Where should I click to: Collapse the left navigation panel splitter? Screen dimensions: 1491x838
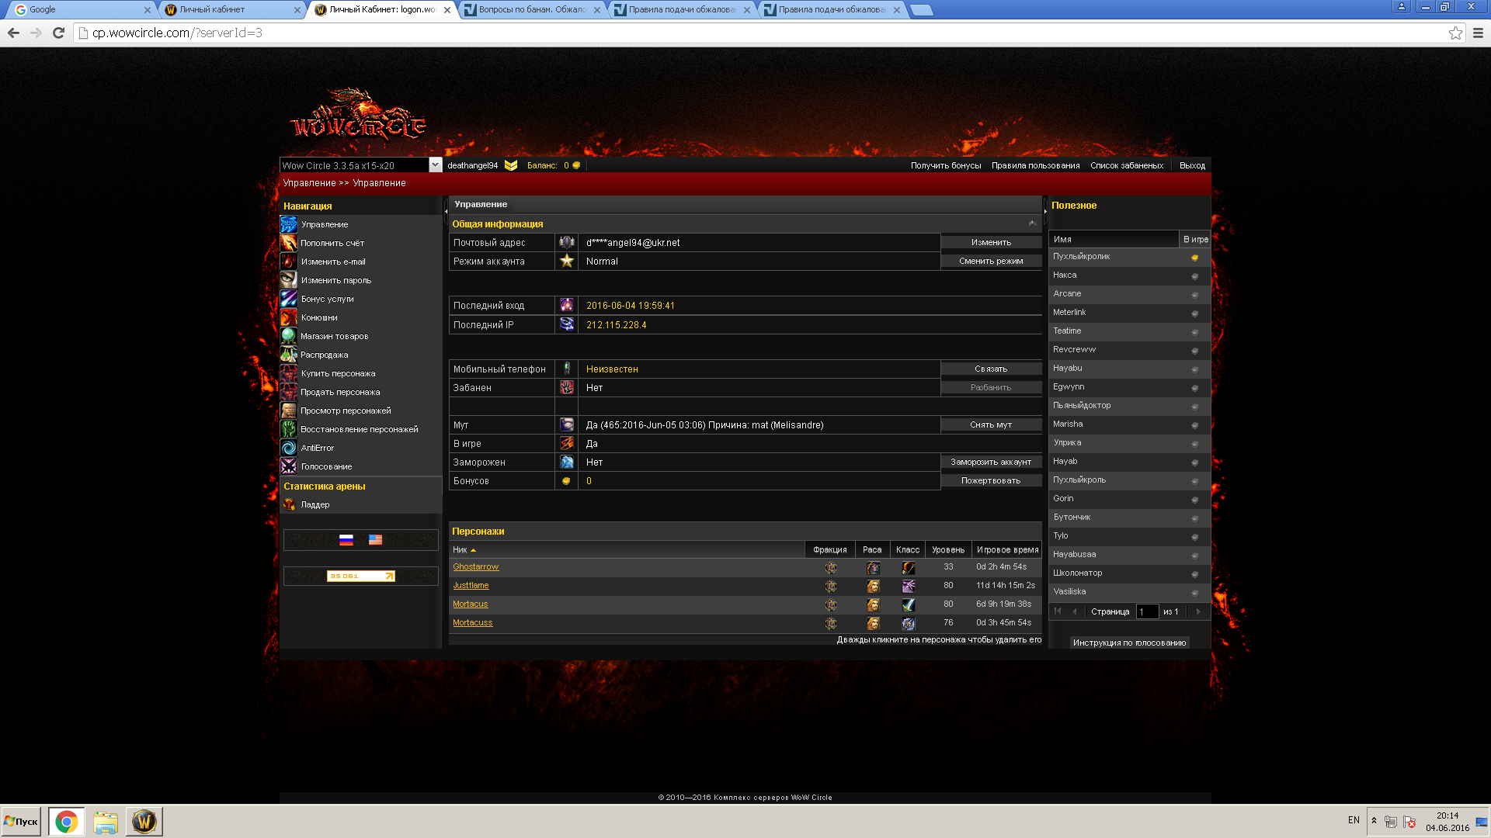tap(446, 210)
